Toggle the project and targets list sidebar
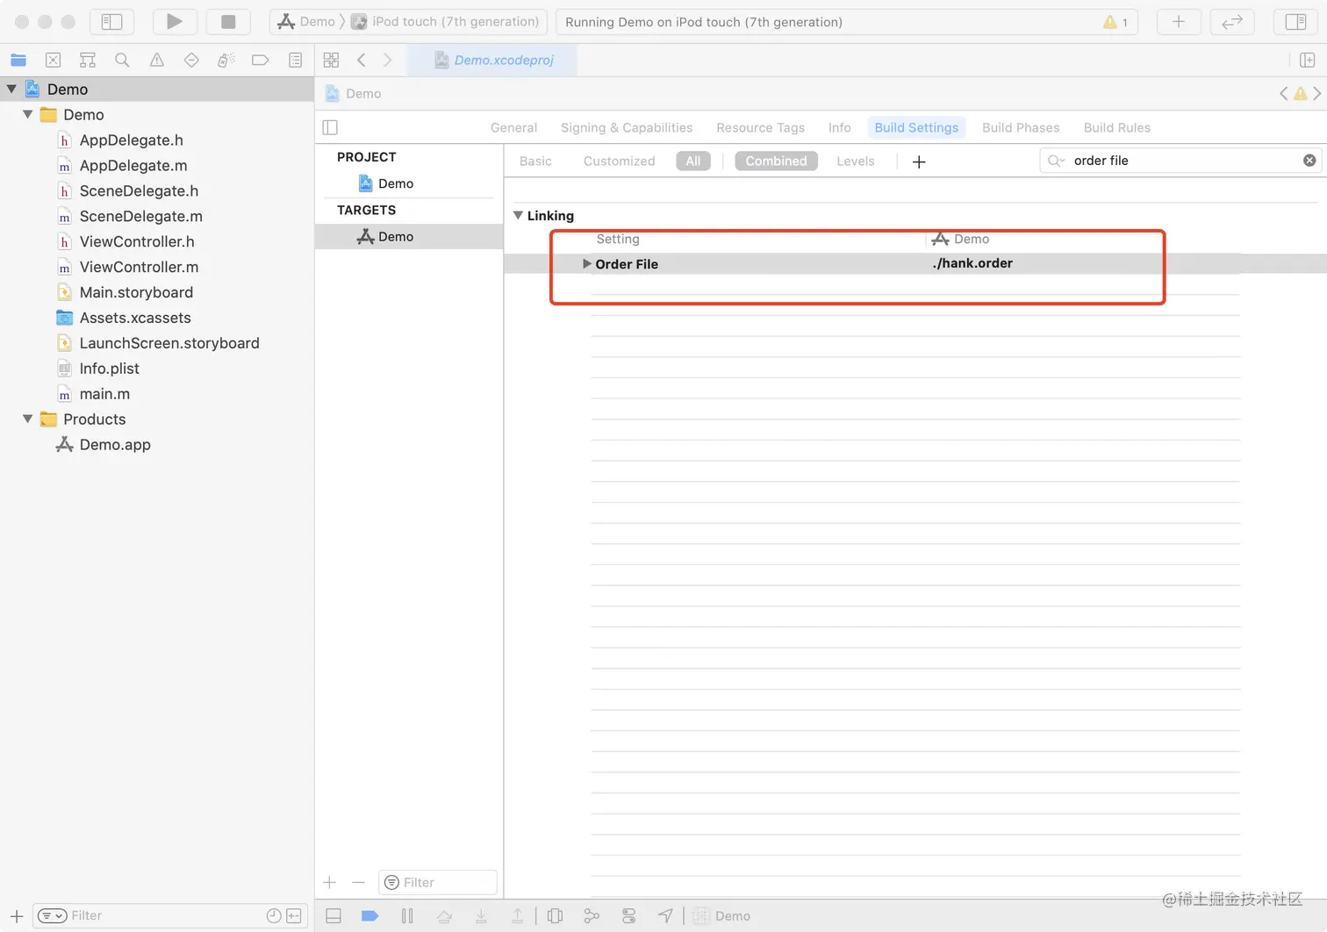 [x=330, y=127]
